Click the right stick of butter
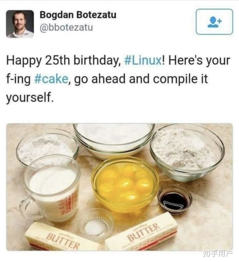Image resolution: width=239 pixels, height=262 pixels. [x=141, y=232]
